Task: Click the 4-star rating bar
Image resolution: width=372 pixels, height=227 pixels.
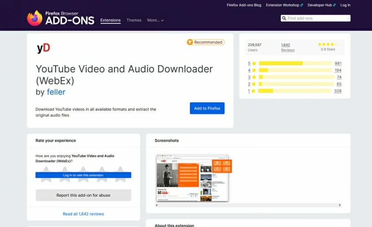Action: 295,70
